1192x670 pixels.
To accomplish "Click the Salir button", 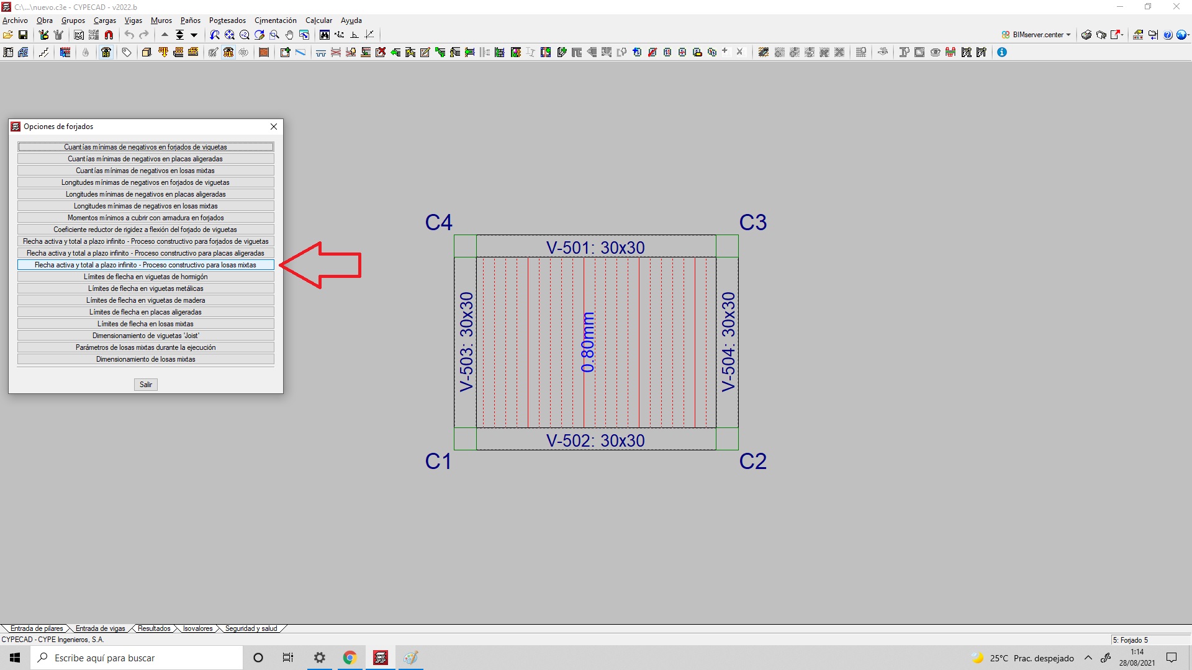I will point(146,385).
